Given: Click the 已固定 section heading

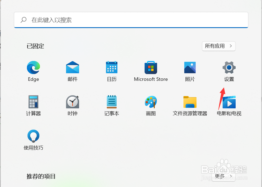Looking at the screenshot, I should (x=35, y=46).
